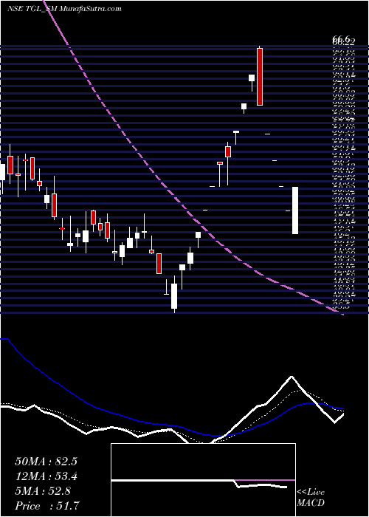Screen dimensions: 369x517
Task: Click the tallest red candlestick at chart peak
Action: point(260,77)
